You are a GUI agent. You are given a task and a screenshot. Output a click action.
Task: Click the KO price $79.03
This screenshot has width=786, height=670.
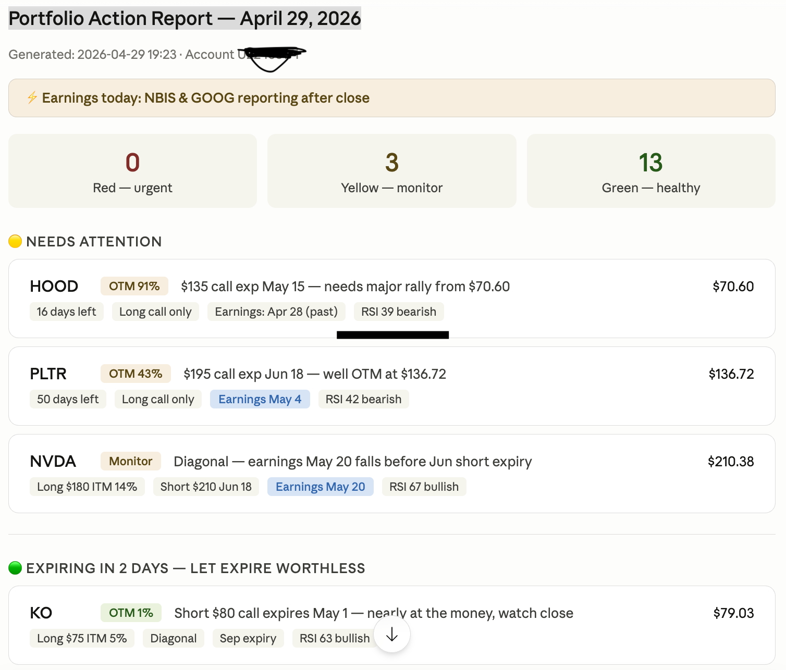click(x=733, y=613)
